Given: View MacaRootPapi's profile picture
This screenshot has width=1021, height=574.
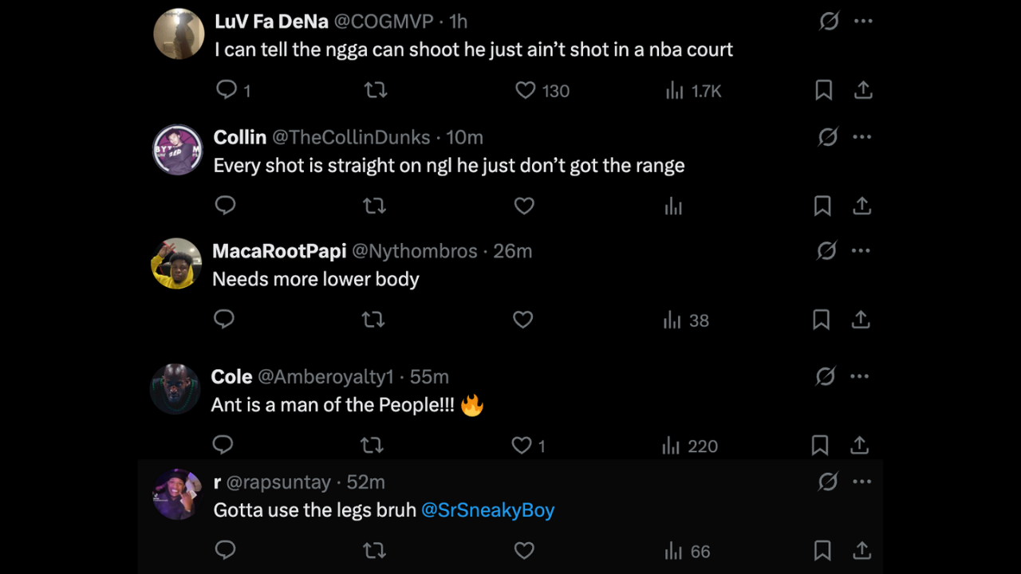Looking at the screenshot, I should (176, 263).
